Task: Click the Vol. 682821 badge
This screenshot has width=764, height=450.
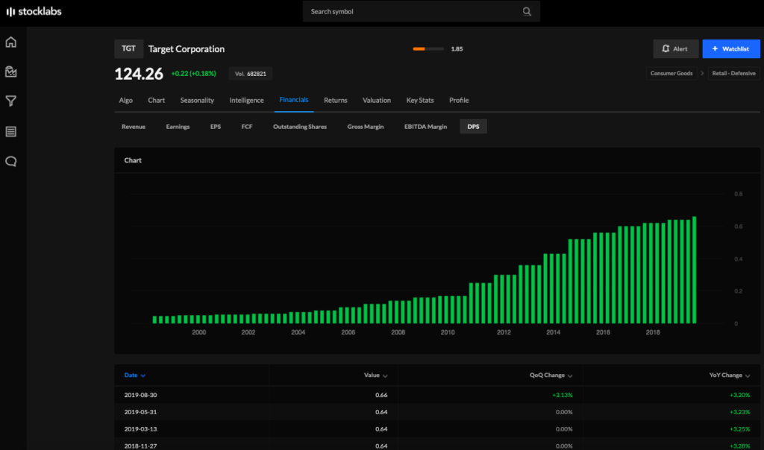Action: 251,74
